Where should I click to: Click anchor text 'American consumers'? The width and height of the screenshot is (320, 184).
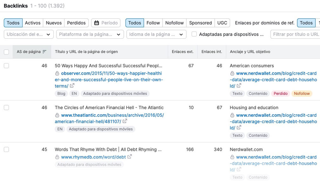[x=252, y=66]
